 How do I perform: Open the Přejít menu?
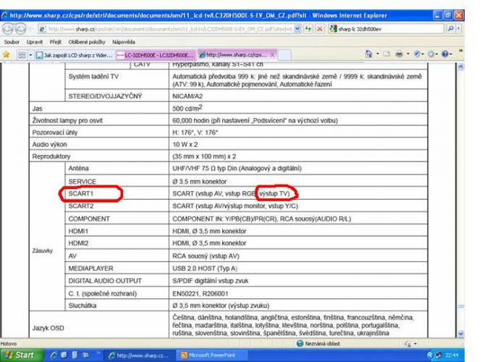point(55,42)
